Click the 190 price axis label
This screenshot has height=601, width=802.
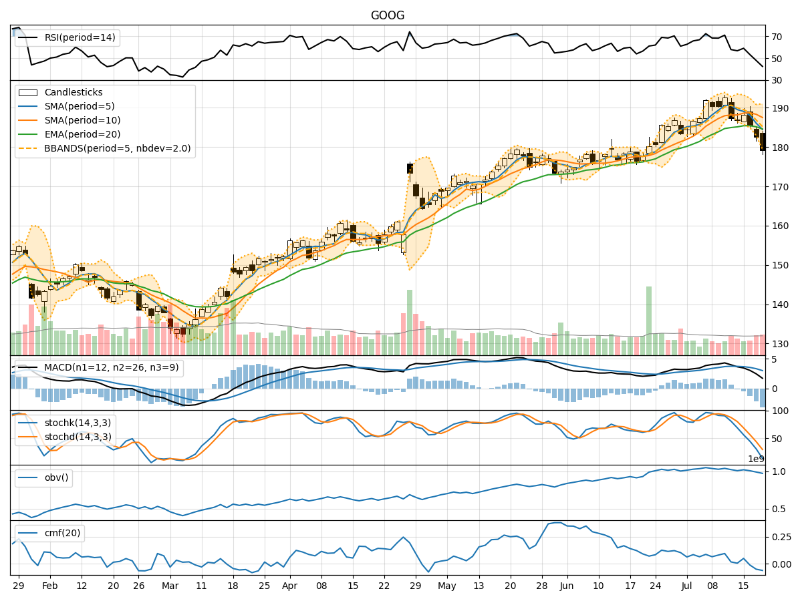[x=779, y=109]
